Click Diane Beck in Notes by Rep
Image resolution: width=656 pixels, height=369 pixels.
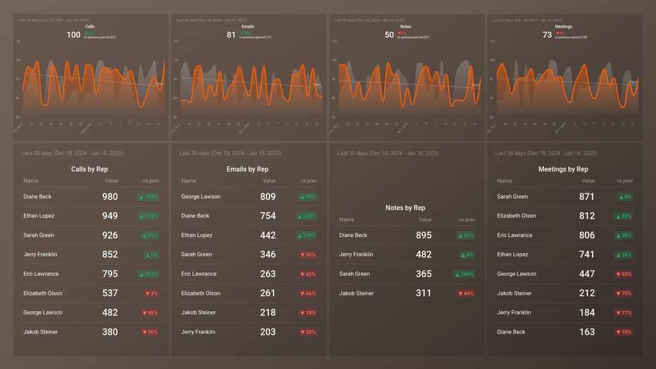(353, 235)
